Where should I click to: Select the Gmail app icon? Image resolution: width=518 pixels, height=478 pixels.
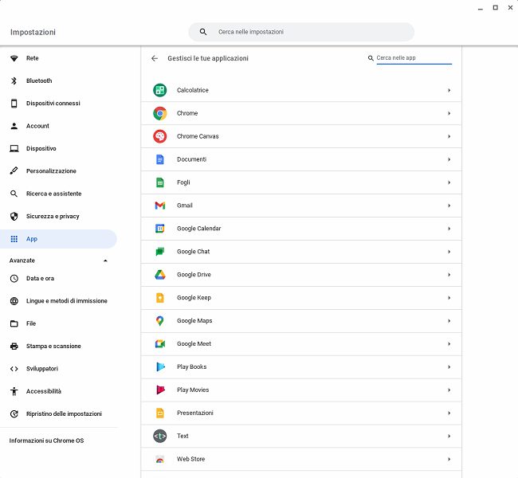(x=159, y=206)
